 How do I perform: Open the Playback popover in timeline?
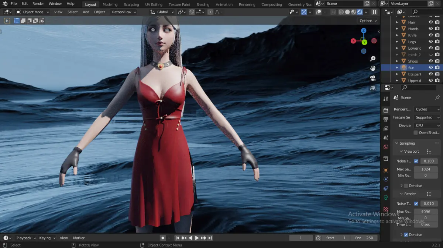(26, 238)
